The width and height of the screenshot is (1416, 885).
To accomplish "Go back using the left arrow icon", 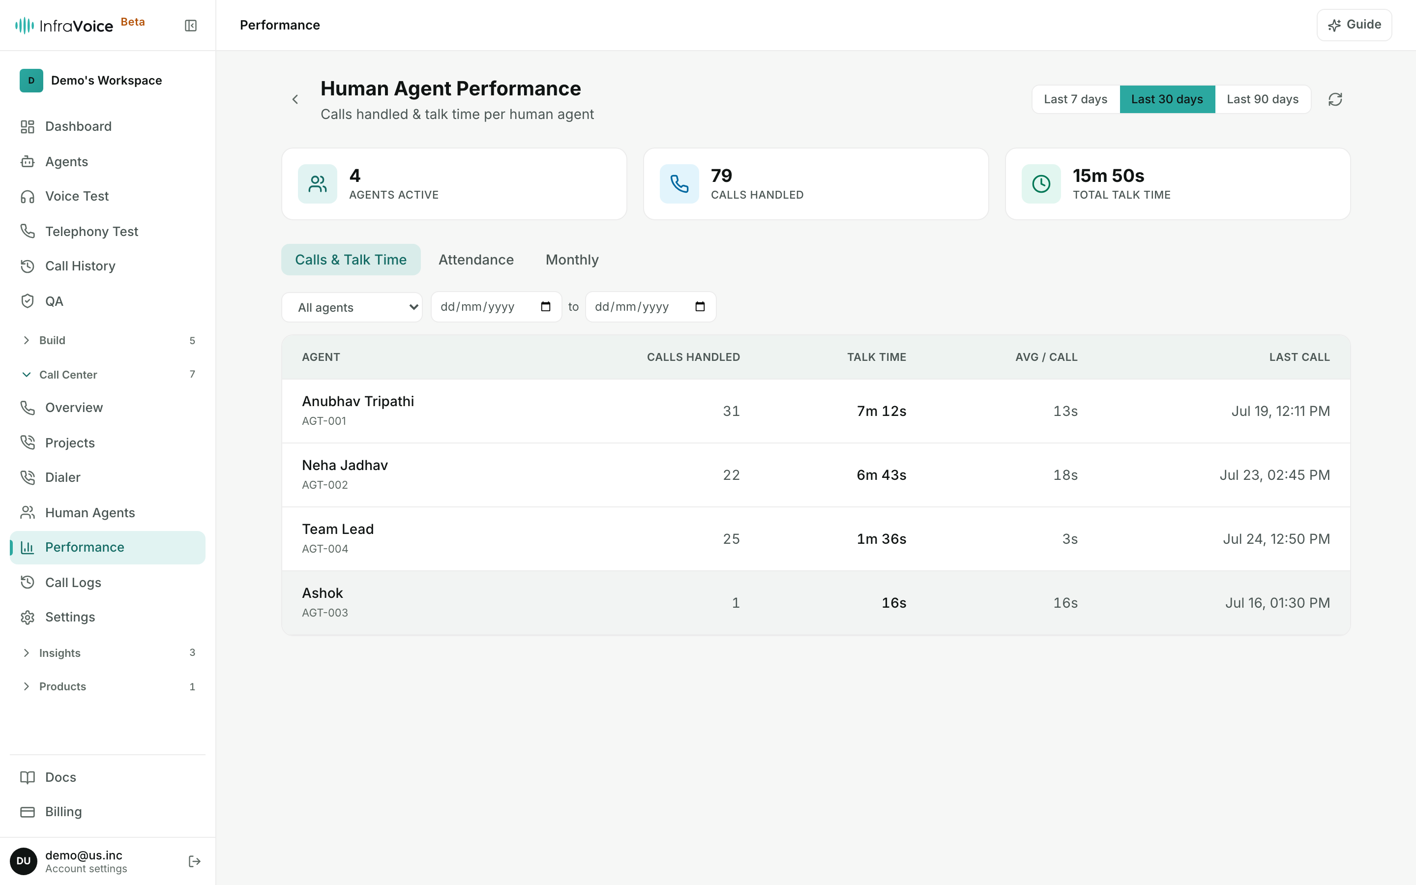I will click(295, 99).
